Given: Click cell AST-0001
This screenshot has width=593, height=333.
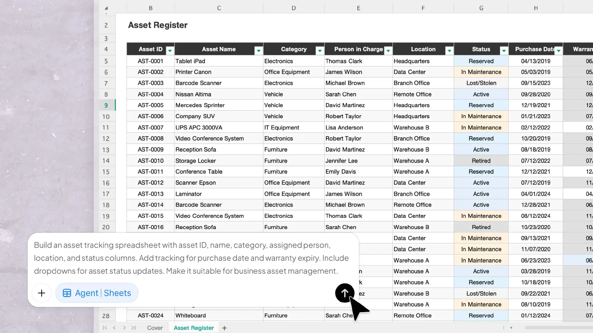Looking at the screenshot, I should click(x=151, y=61).
